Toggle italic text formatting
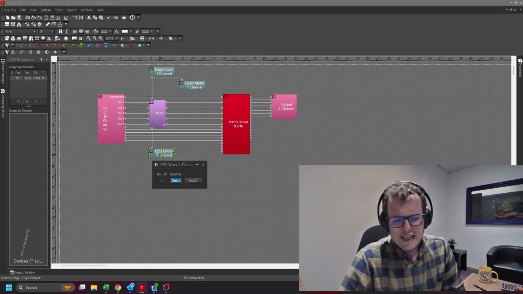The height and width of the screenshot is (294, 523). tap(66, 31)
